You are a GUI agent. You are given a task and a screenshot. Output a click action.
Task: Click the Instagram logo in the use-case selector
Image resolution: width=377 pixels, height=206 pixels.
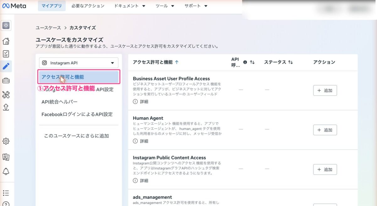pyautogui.click(x=45, y=63)
